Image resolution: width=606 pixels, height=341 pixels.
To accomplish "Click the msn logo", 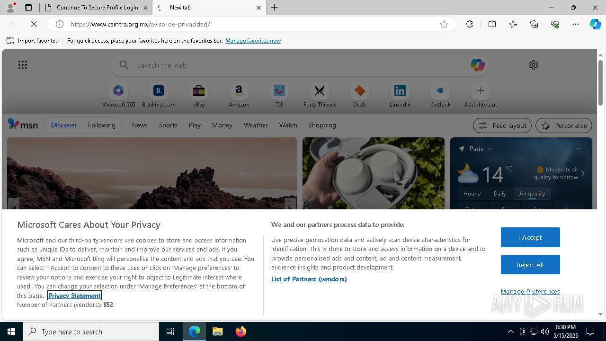I will pyautogui.click(x=23, y=125).
